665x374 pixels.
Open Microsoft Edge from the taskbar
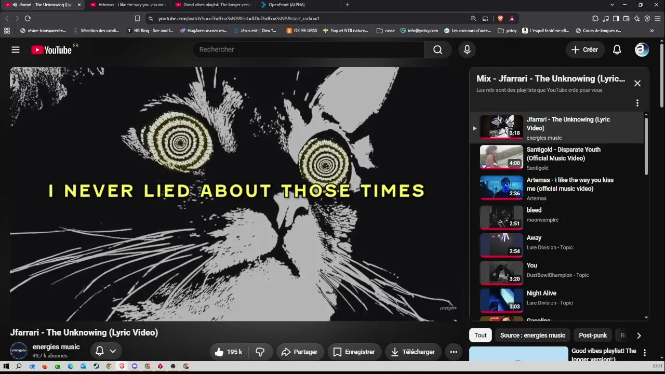click(70, 366)
